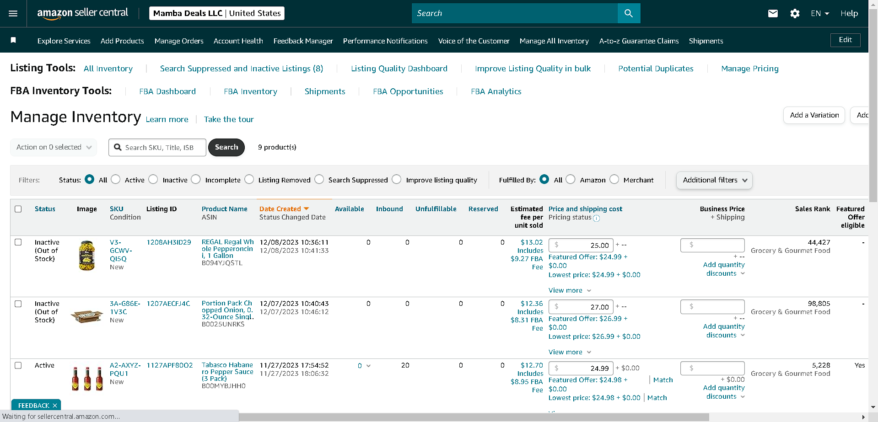This screenshot has width=878, height=422.
Task: Open the Help link in the header
Action: pos(849,14)
